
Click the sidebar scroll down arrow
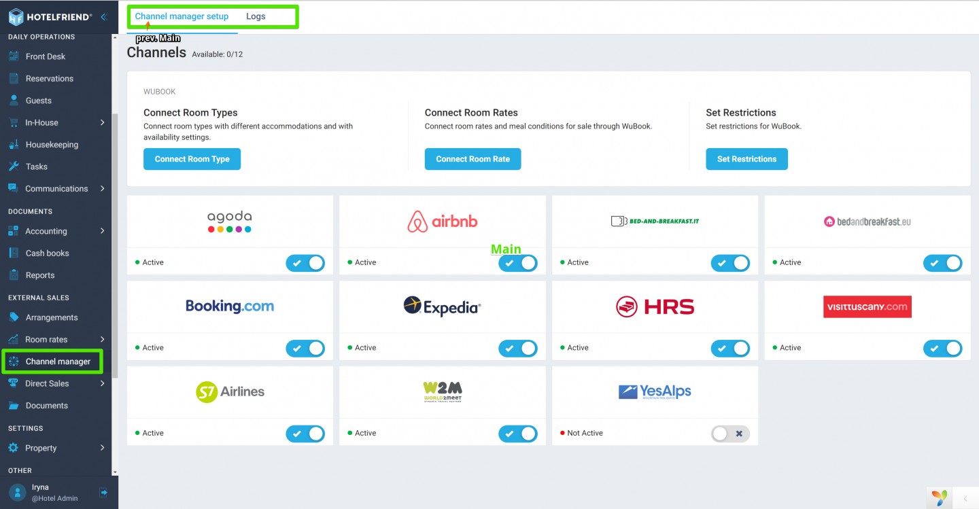[x=114, y=472]
